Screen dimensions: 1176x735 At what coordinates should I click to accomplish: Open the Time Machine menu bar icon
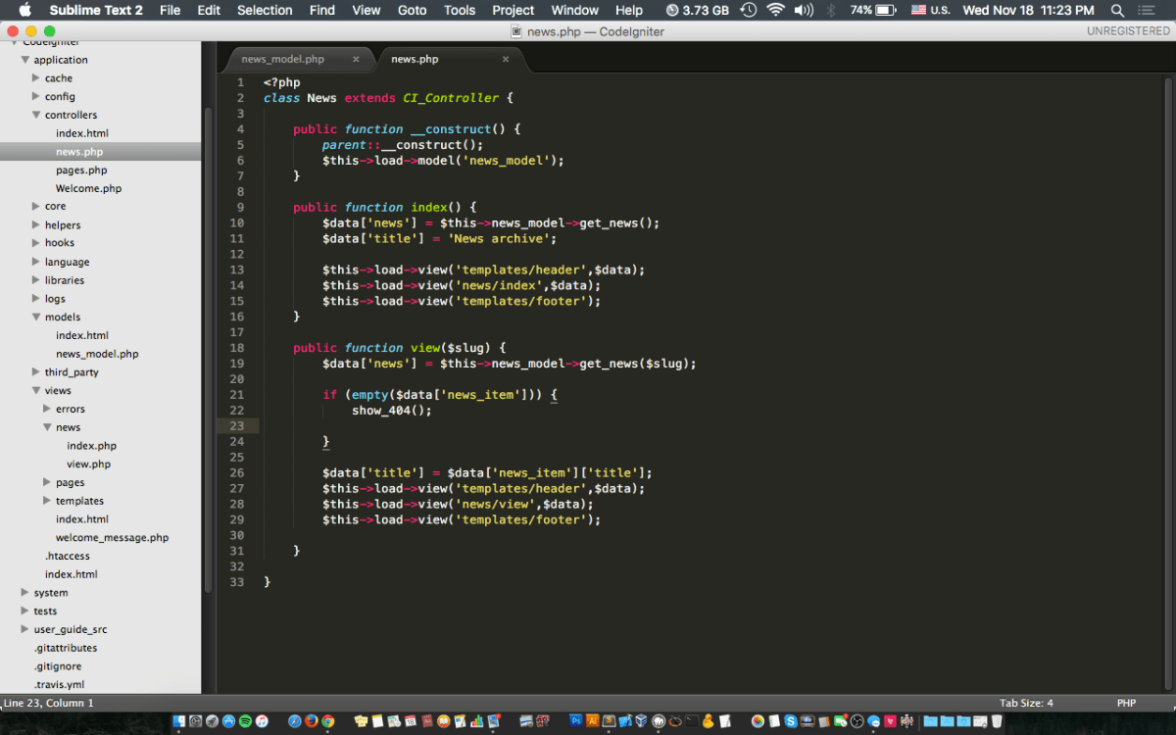point(749,10)
